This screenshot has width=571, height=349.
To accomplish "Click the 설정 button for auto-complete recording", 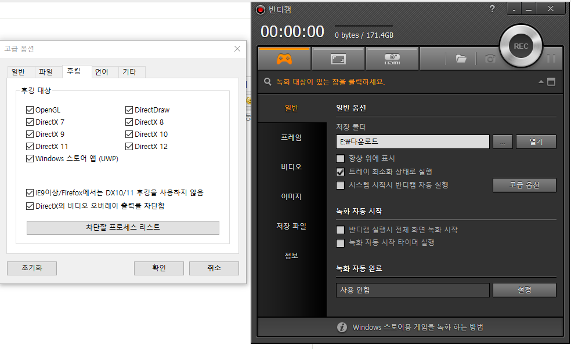I will pos(525,290).
